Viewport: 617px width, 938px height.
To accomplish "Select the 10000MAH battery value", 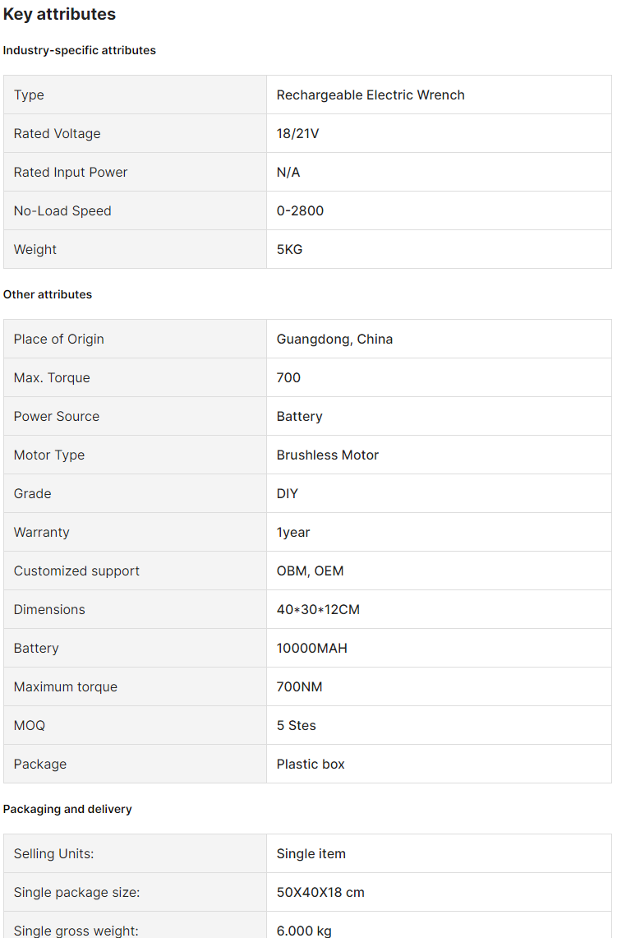I will click(x=311, y=648).
